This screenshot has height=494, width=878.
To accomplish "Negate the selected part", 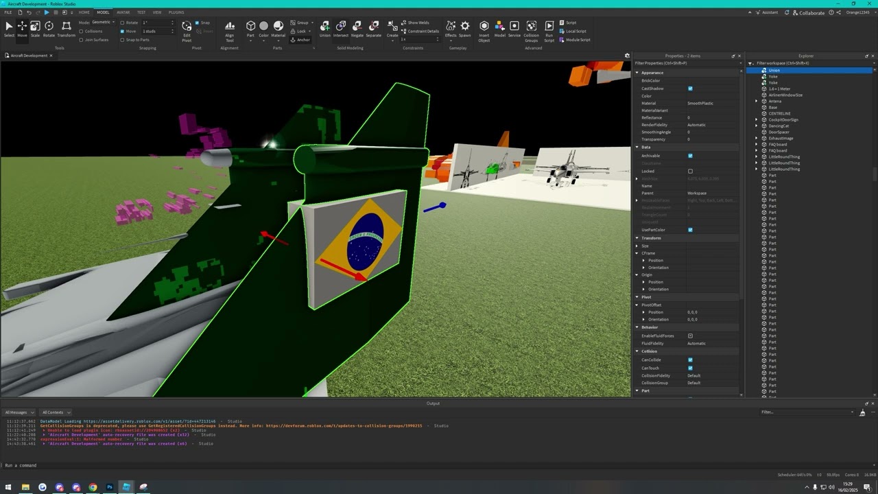I will coord(357,29).
